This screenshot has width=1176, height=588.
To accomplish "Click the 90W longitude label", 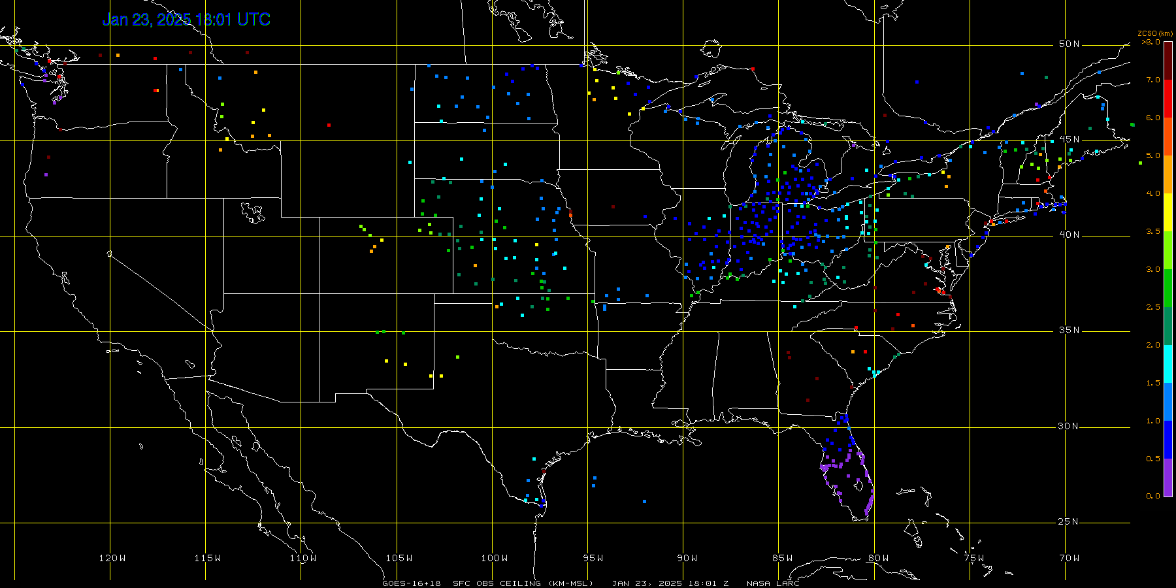I will [687, 558].
